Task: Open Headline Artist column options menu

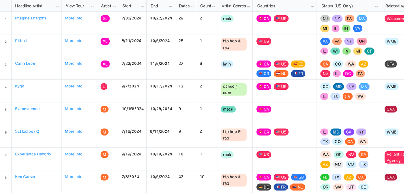Action: point(57,6)
